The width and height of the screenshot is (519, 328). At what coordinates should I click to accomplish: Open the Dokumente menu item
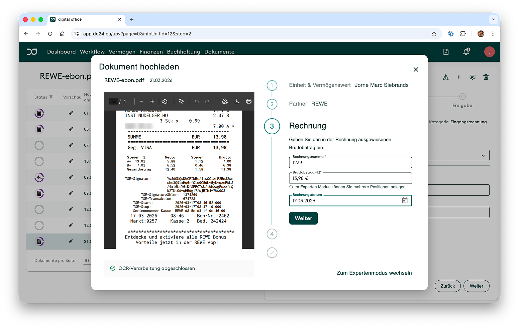(x=219, y=52)
